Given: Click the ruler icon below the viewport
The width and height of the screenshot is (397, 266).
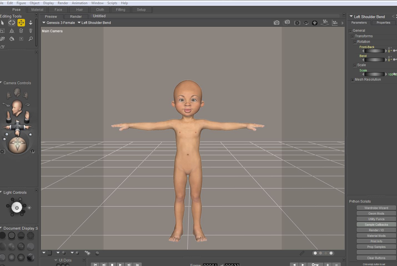Looking at the screenshot, I should point(302,253).
